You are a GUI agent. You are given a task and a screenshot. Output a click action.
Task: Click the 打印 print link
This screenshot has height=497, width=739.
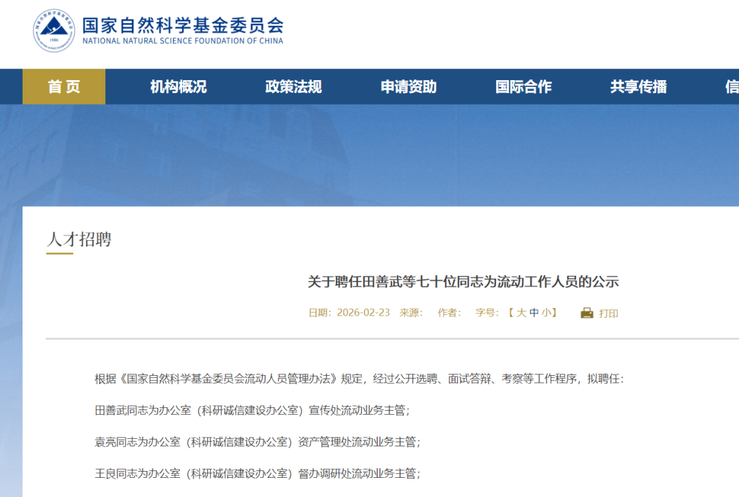(x=608, y=314)
